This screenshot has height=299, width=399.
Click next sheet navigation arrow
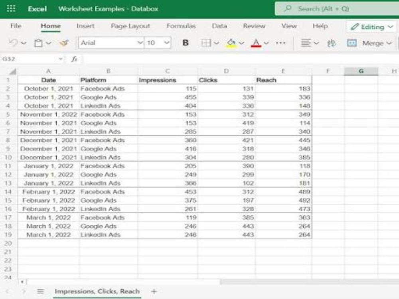tap(24, 291)
